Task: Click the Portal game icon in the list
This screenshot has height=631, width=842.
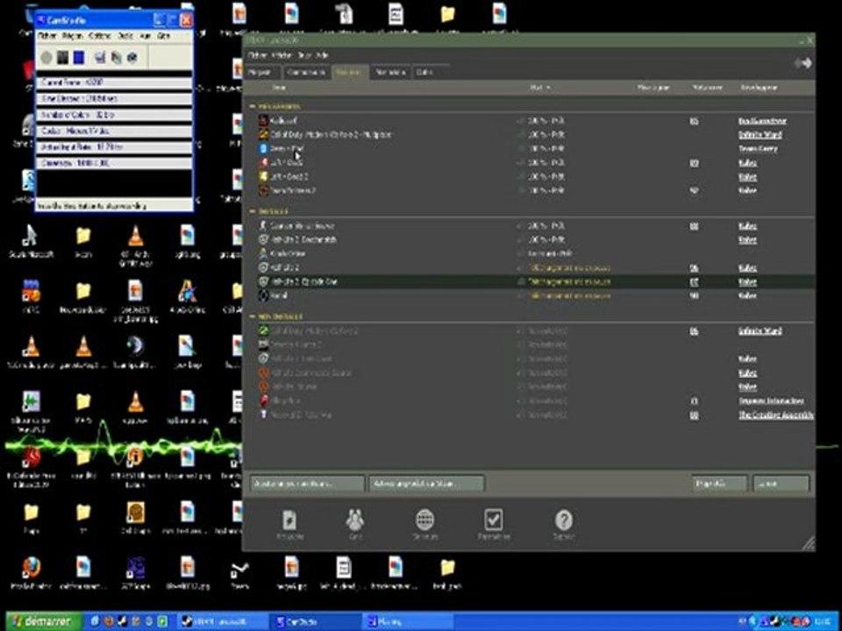Action: coord(264,295)
